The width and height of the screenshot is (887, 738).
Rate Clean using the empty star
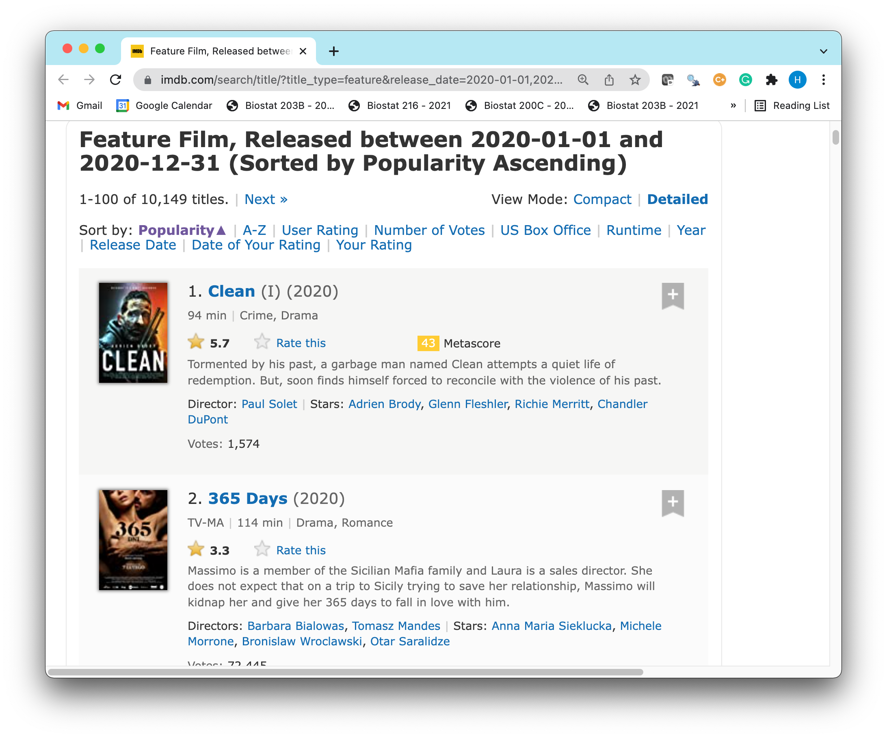tap(262, 342)
